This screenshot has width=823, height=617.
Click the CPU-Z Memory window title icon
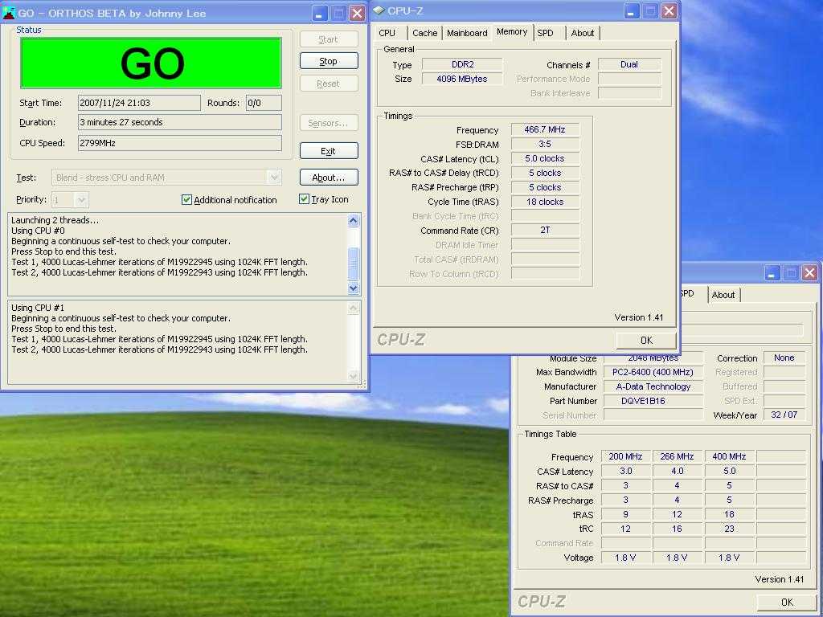(379, 10)
